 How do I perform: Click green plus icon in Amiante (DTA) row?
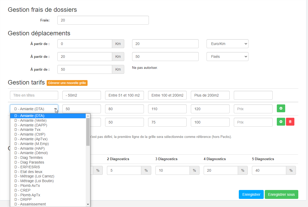click(x=281, y=108)
